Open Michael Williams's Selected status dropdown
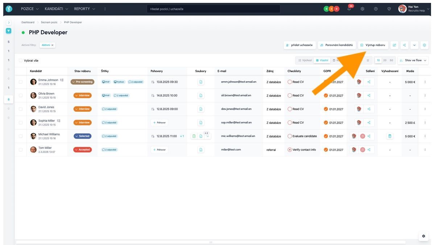This screenshot has width=435, height=245. [82, 136]
